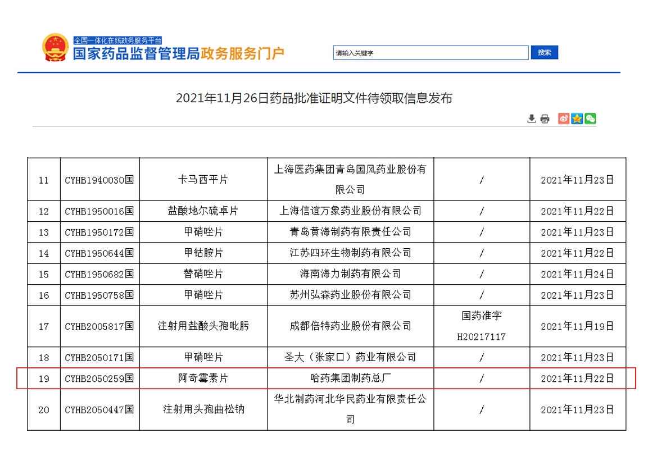Click the download icon
This screenshot has height=465, width=657.
[x=532, y=118]
